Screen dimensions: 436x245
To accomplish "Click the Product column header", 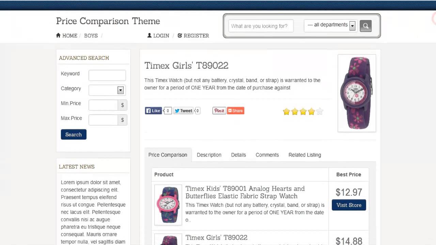I will pos(164,174).
